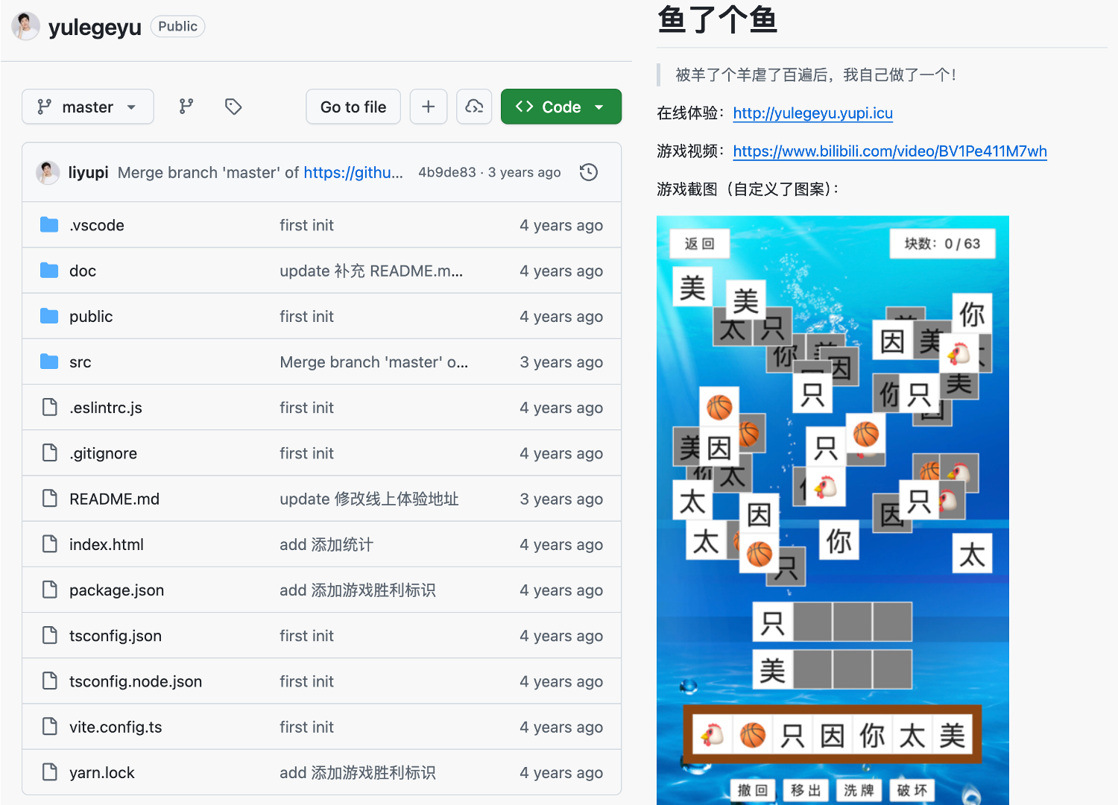The height and width of the screenshot is (805, 1118).
Task: Open the tags icon
Action: tap(233, 107)
